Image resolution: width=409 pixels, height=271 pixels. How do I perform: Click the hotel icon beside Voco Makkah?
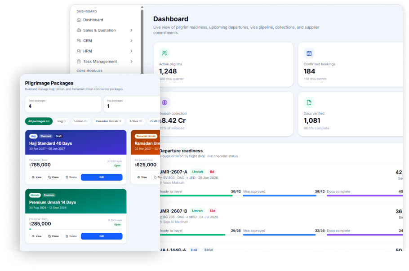click(161, 183)
